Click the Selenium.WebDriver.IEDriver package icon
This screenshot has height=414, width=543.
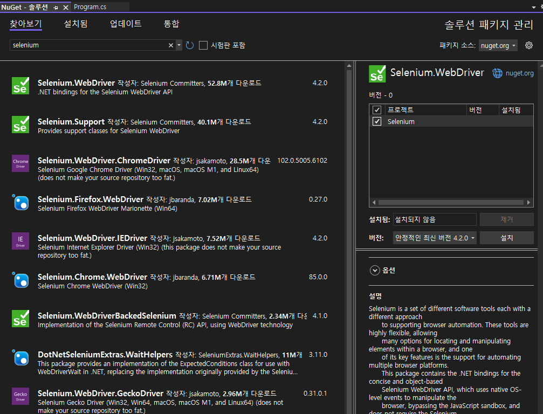click(x=20, y=241)
